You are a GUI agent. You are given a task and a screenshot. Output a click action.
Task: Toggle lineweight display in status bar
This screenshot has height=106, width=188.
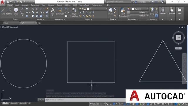point(134,104)
